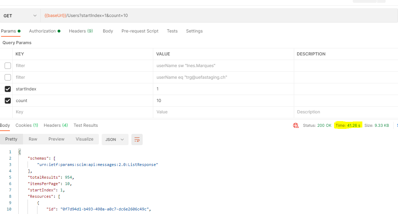
Task: Open the GET request method dropdown
Action: 20,16
